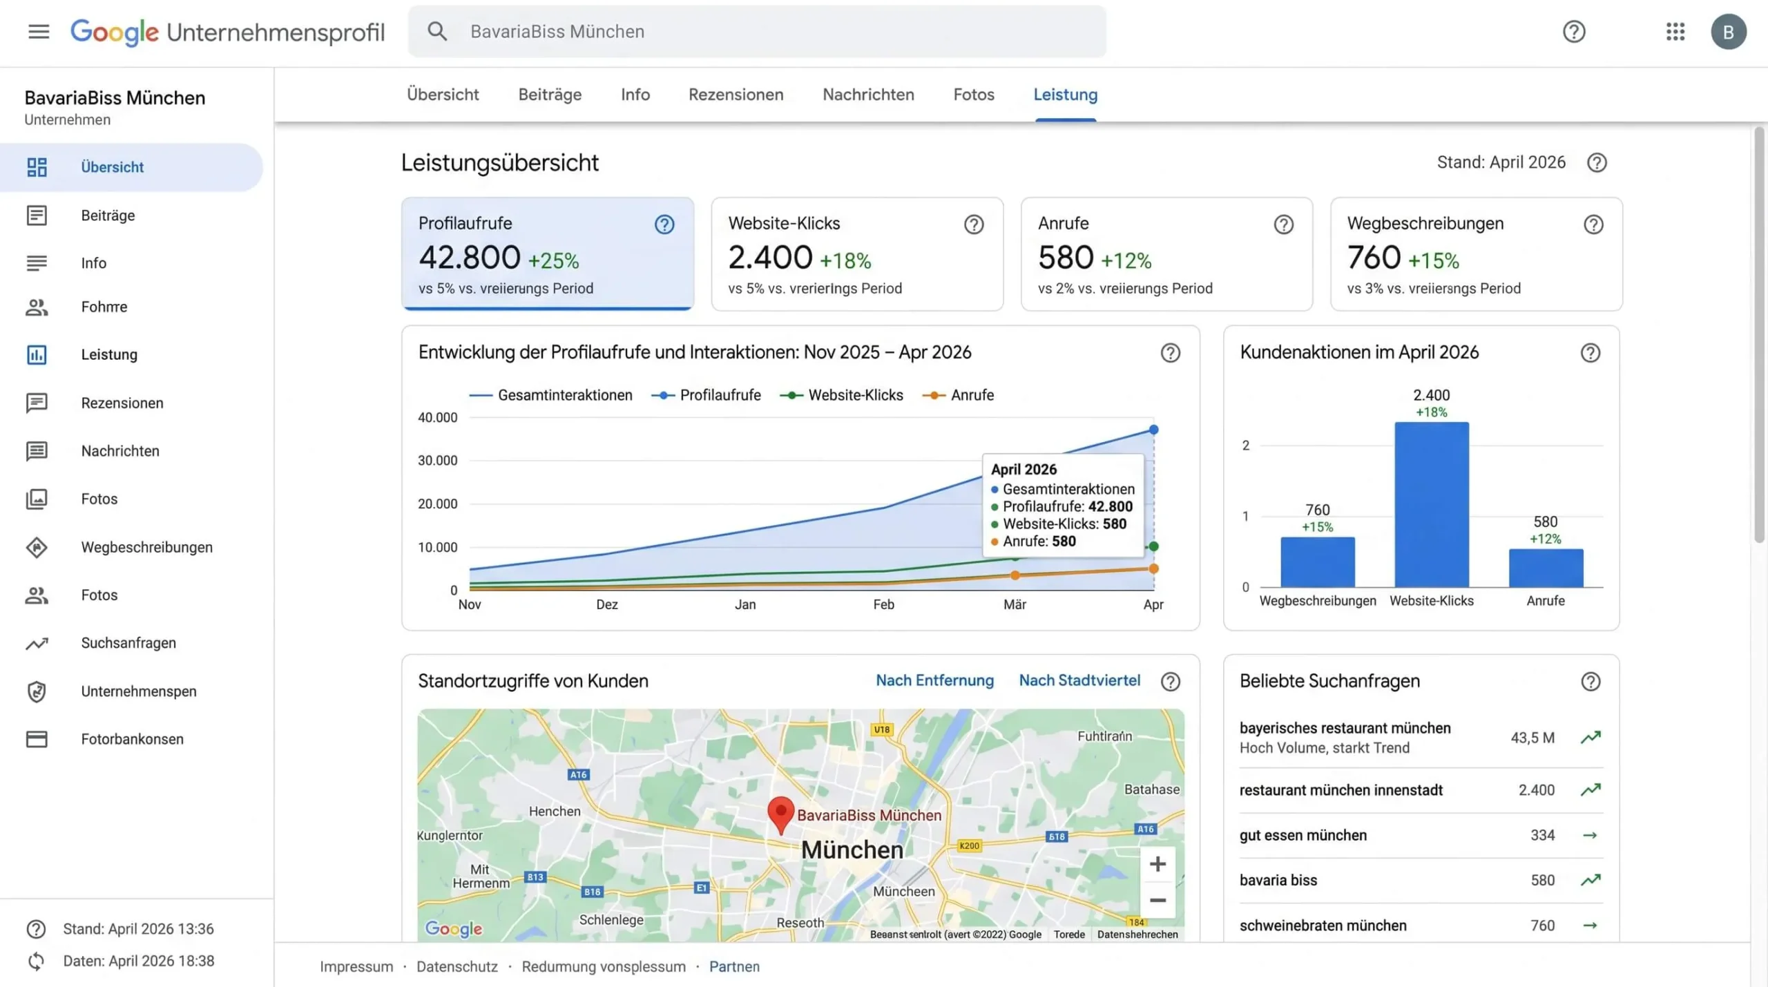Select the Wegbeschreibungen metric card
The height and width of the screenshot is (987, 1768).
click(1477, 254)
